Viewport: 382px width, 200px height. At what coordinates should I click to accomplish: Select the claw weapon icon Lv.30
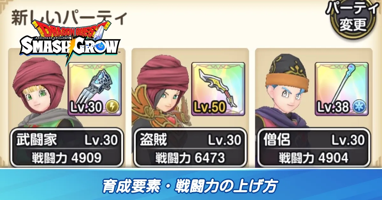(x=95, y=89)
